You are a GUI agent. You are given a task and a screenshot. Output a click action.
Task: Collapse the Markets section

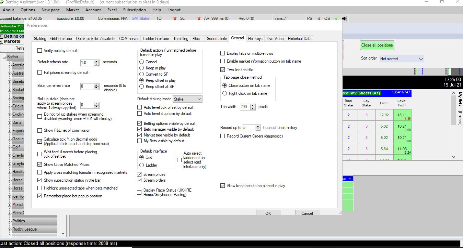pyautogui.click(x=2, y=41)
